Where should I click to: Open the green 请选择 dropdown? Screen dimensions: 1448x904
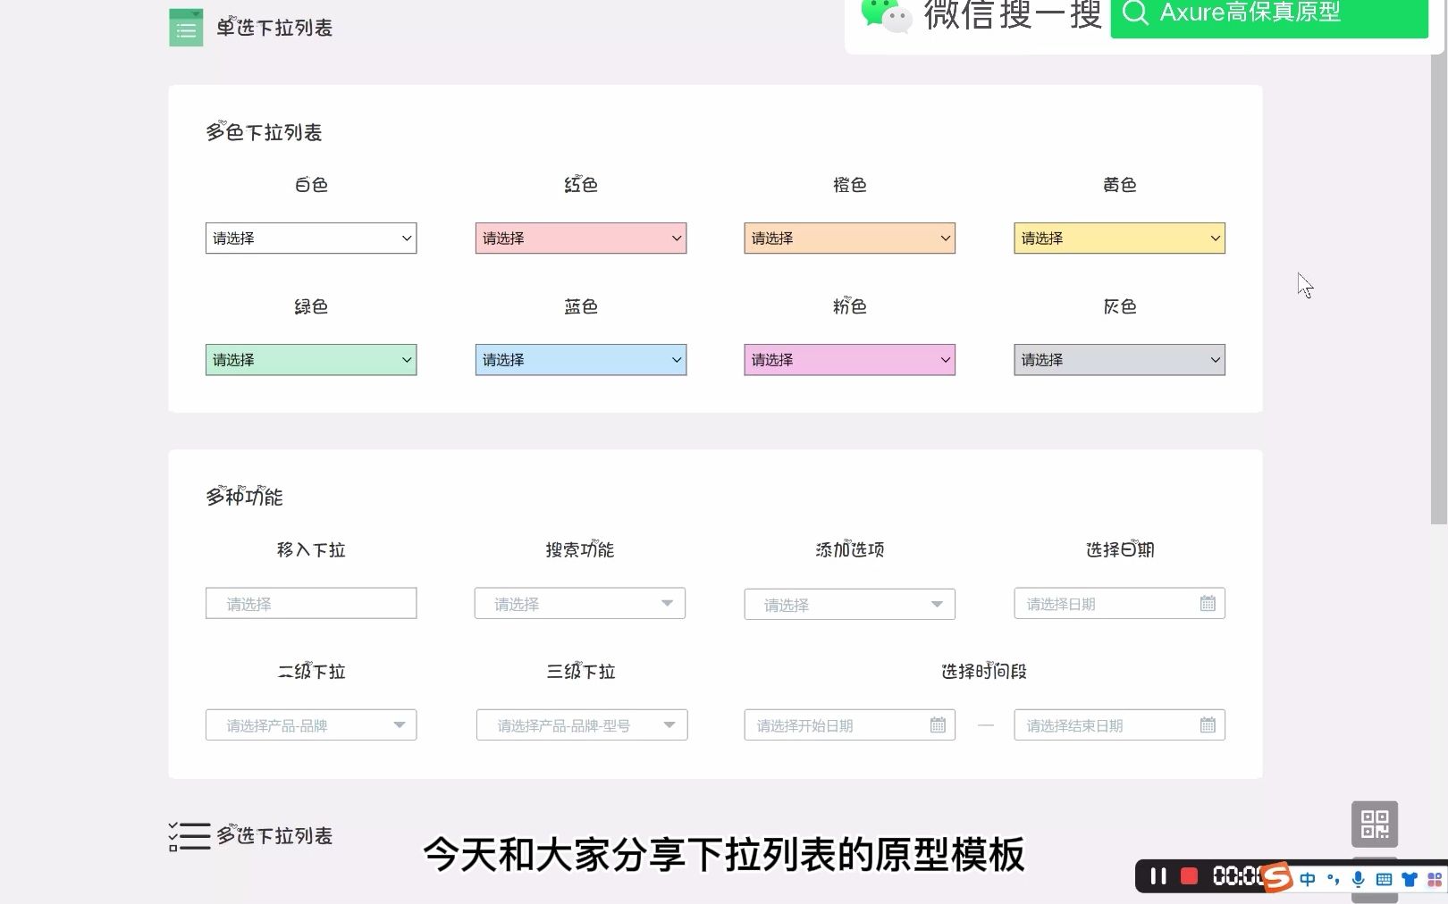[x=311, y=360]
